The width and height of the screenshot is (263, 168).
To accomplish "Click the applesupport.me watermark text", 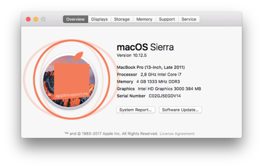I will tap(72, 95).
